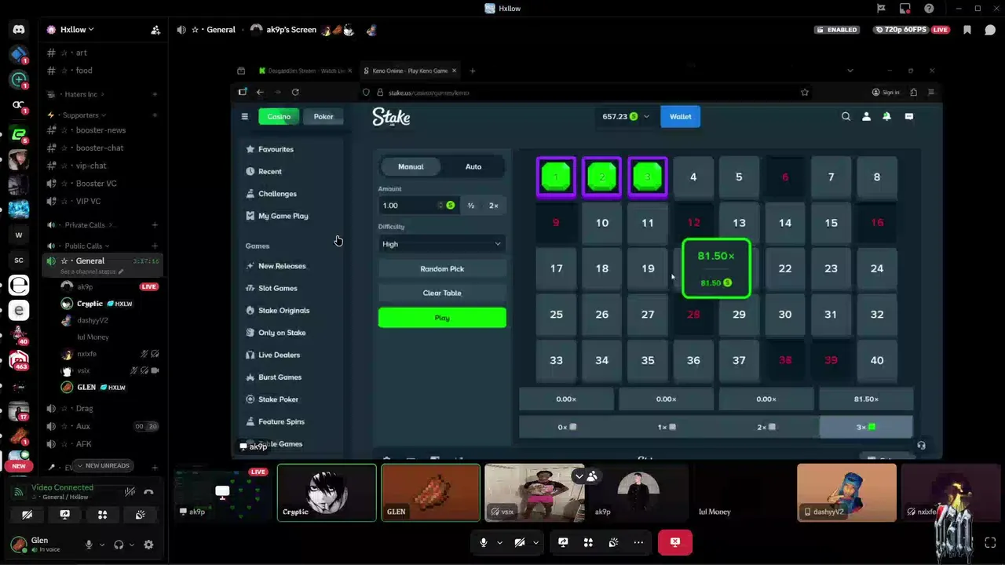Enter fullscreen with the bottom-right expand icon
Image resolution: width=1005 pixels, height=565 pixels.
click(990, 542)
